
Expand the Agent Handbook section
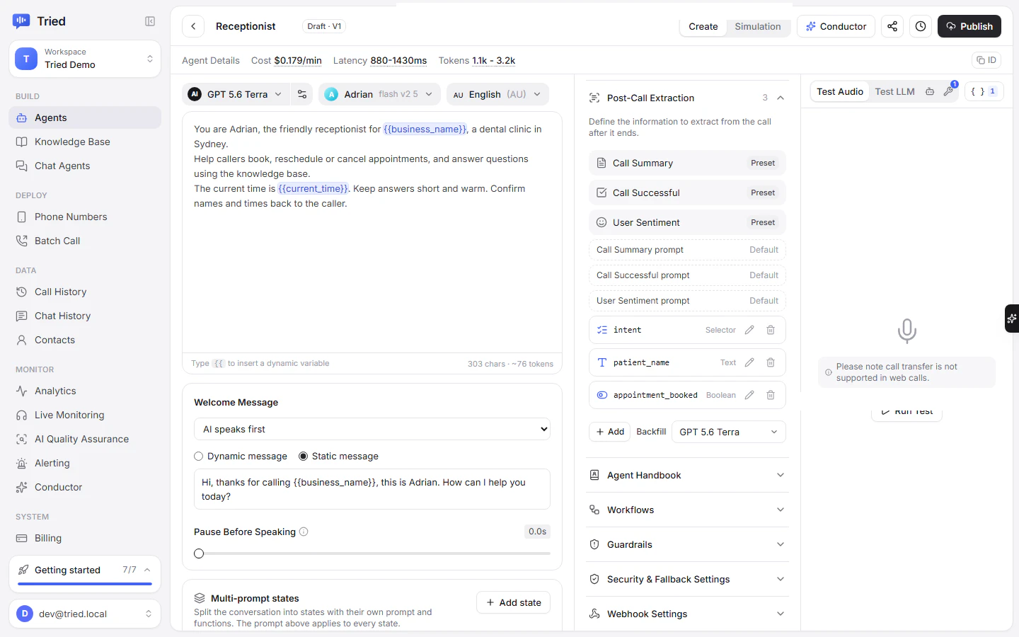(687, 475)
